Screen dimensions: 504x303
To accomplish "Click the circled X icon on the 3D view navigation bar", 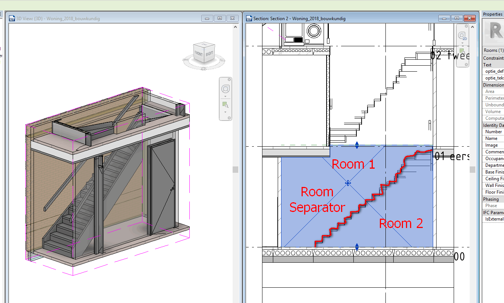I will pyautogui.click(x=229, y=79).
